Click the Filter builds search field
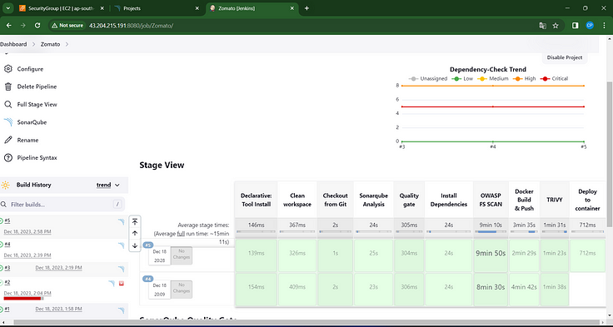This screenshot has width=613, height=327. click(x=62, y=205)
